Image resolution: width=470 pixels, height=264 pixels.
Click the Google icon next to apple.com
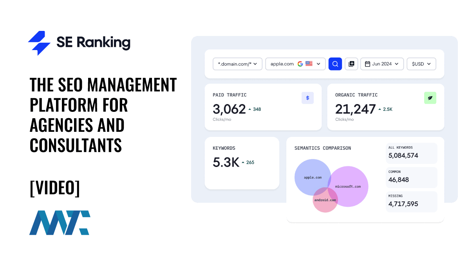[300, 64]
